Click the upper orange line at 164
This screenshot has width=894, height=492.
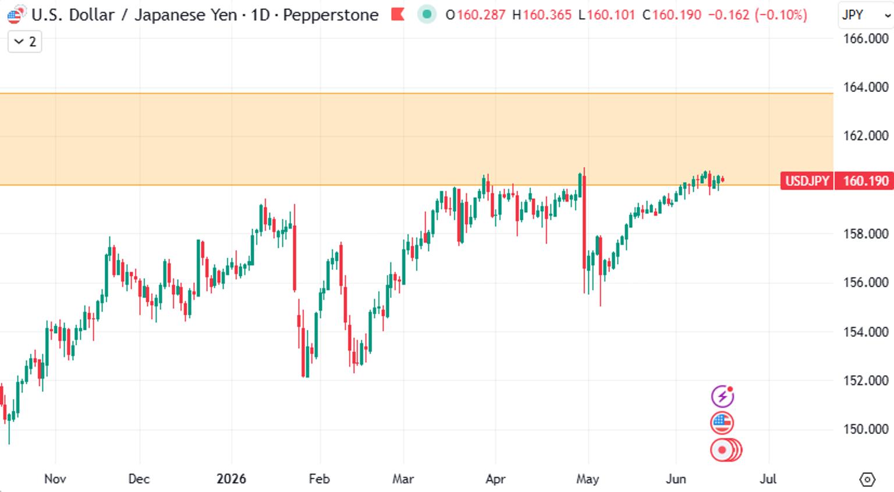tap(416, 93)
